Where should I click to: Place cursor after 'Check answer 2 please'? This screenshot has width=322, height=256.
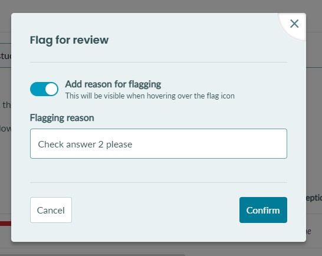[x=133, y=145]
